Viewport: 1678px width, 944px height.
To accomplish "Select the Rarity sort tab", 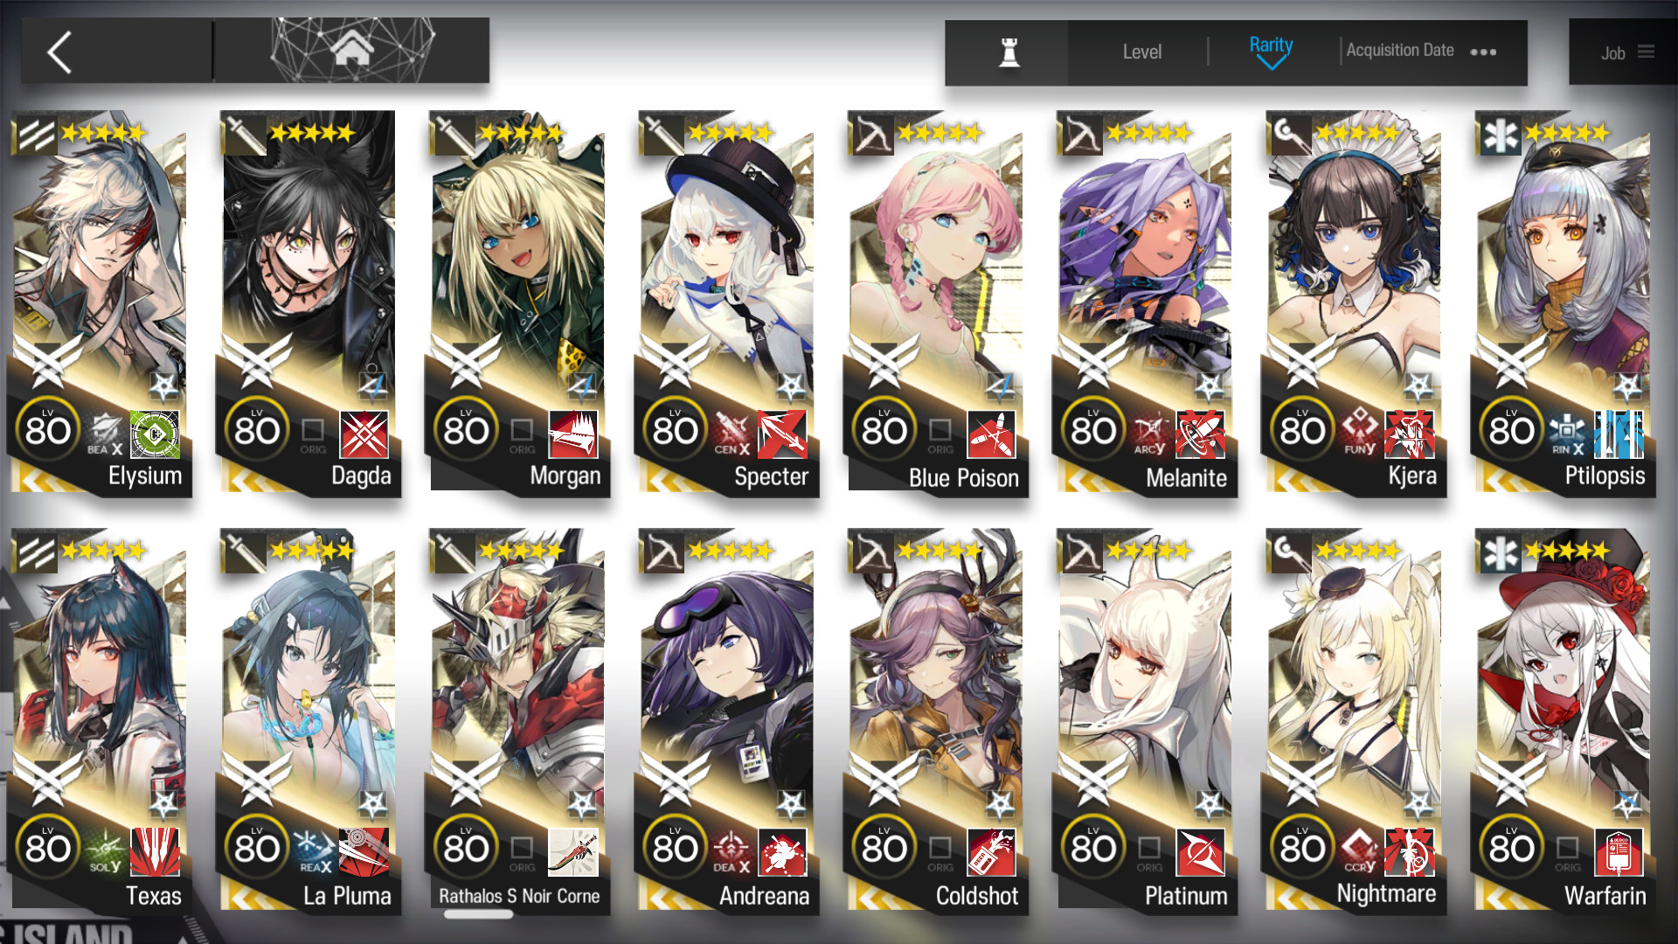I will point(1271,45).
